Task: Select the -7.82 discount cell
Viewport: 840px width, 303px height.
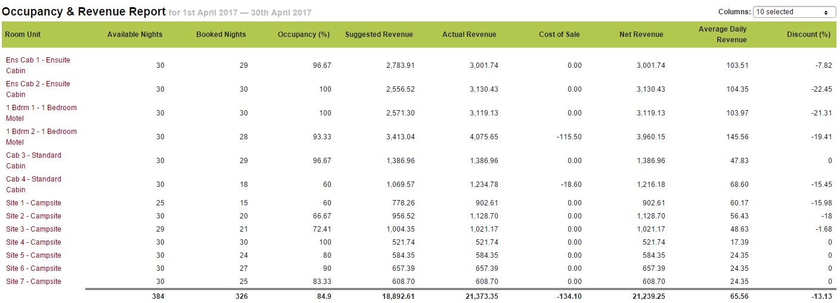Action: click(824, 65)
